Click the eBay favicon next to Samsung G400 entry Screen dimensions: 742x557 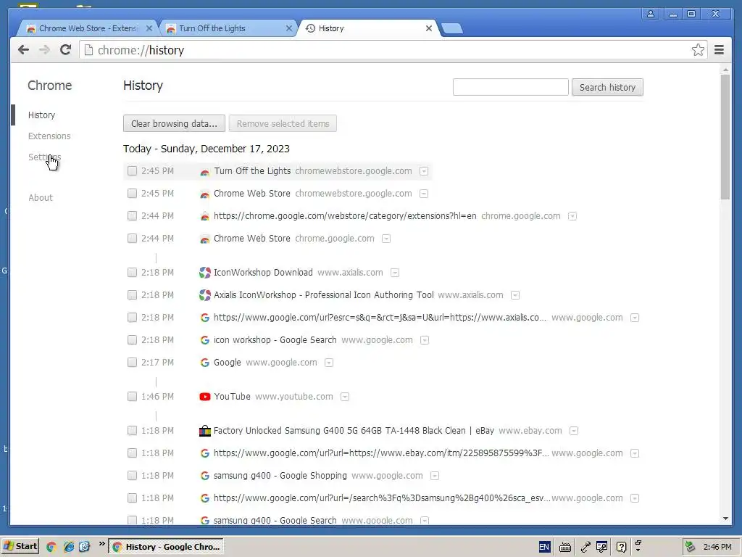point(205,431)
